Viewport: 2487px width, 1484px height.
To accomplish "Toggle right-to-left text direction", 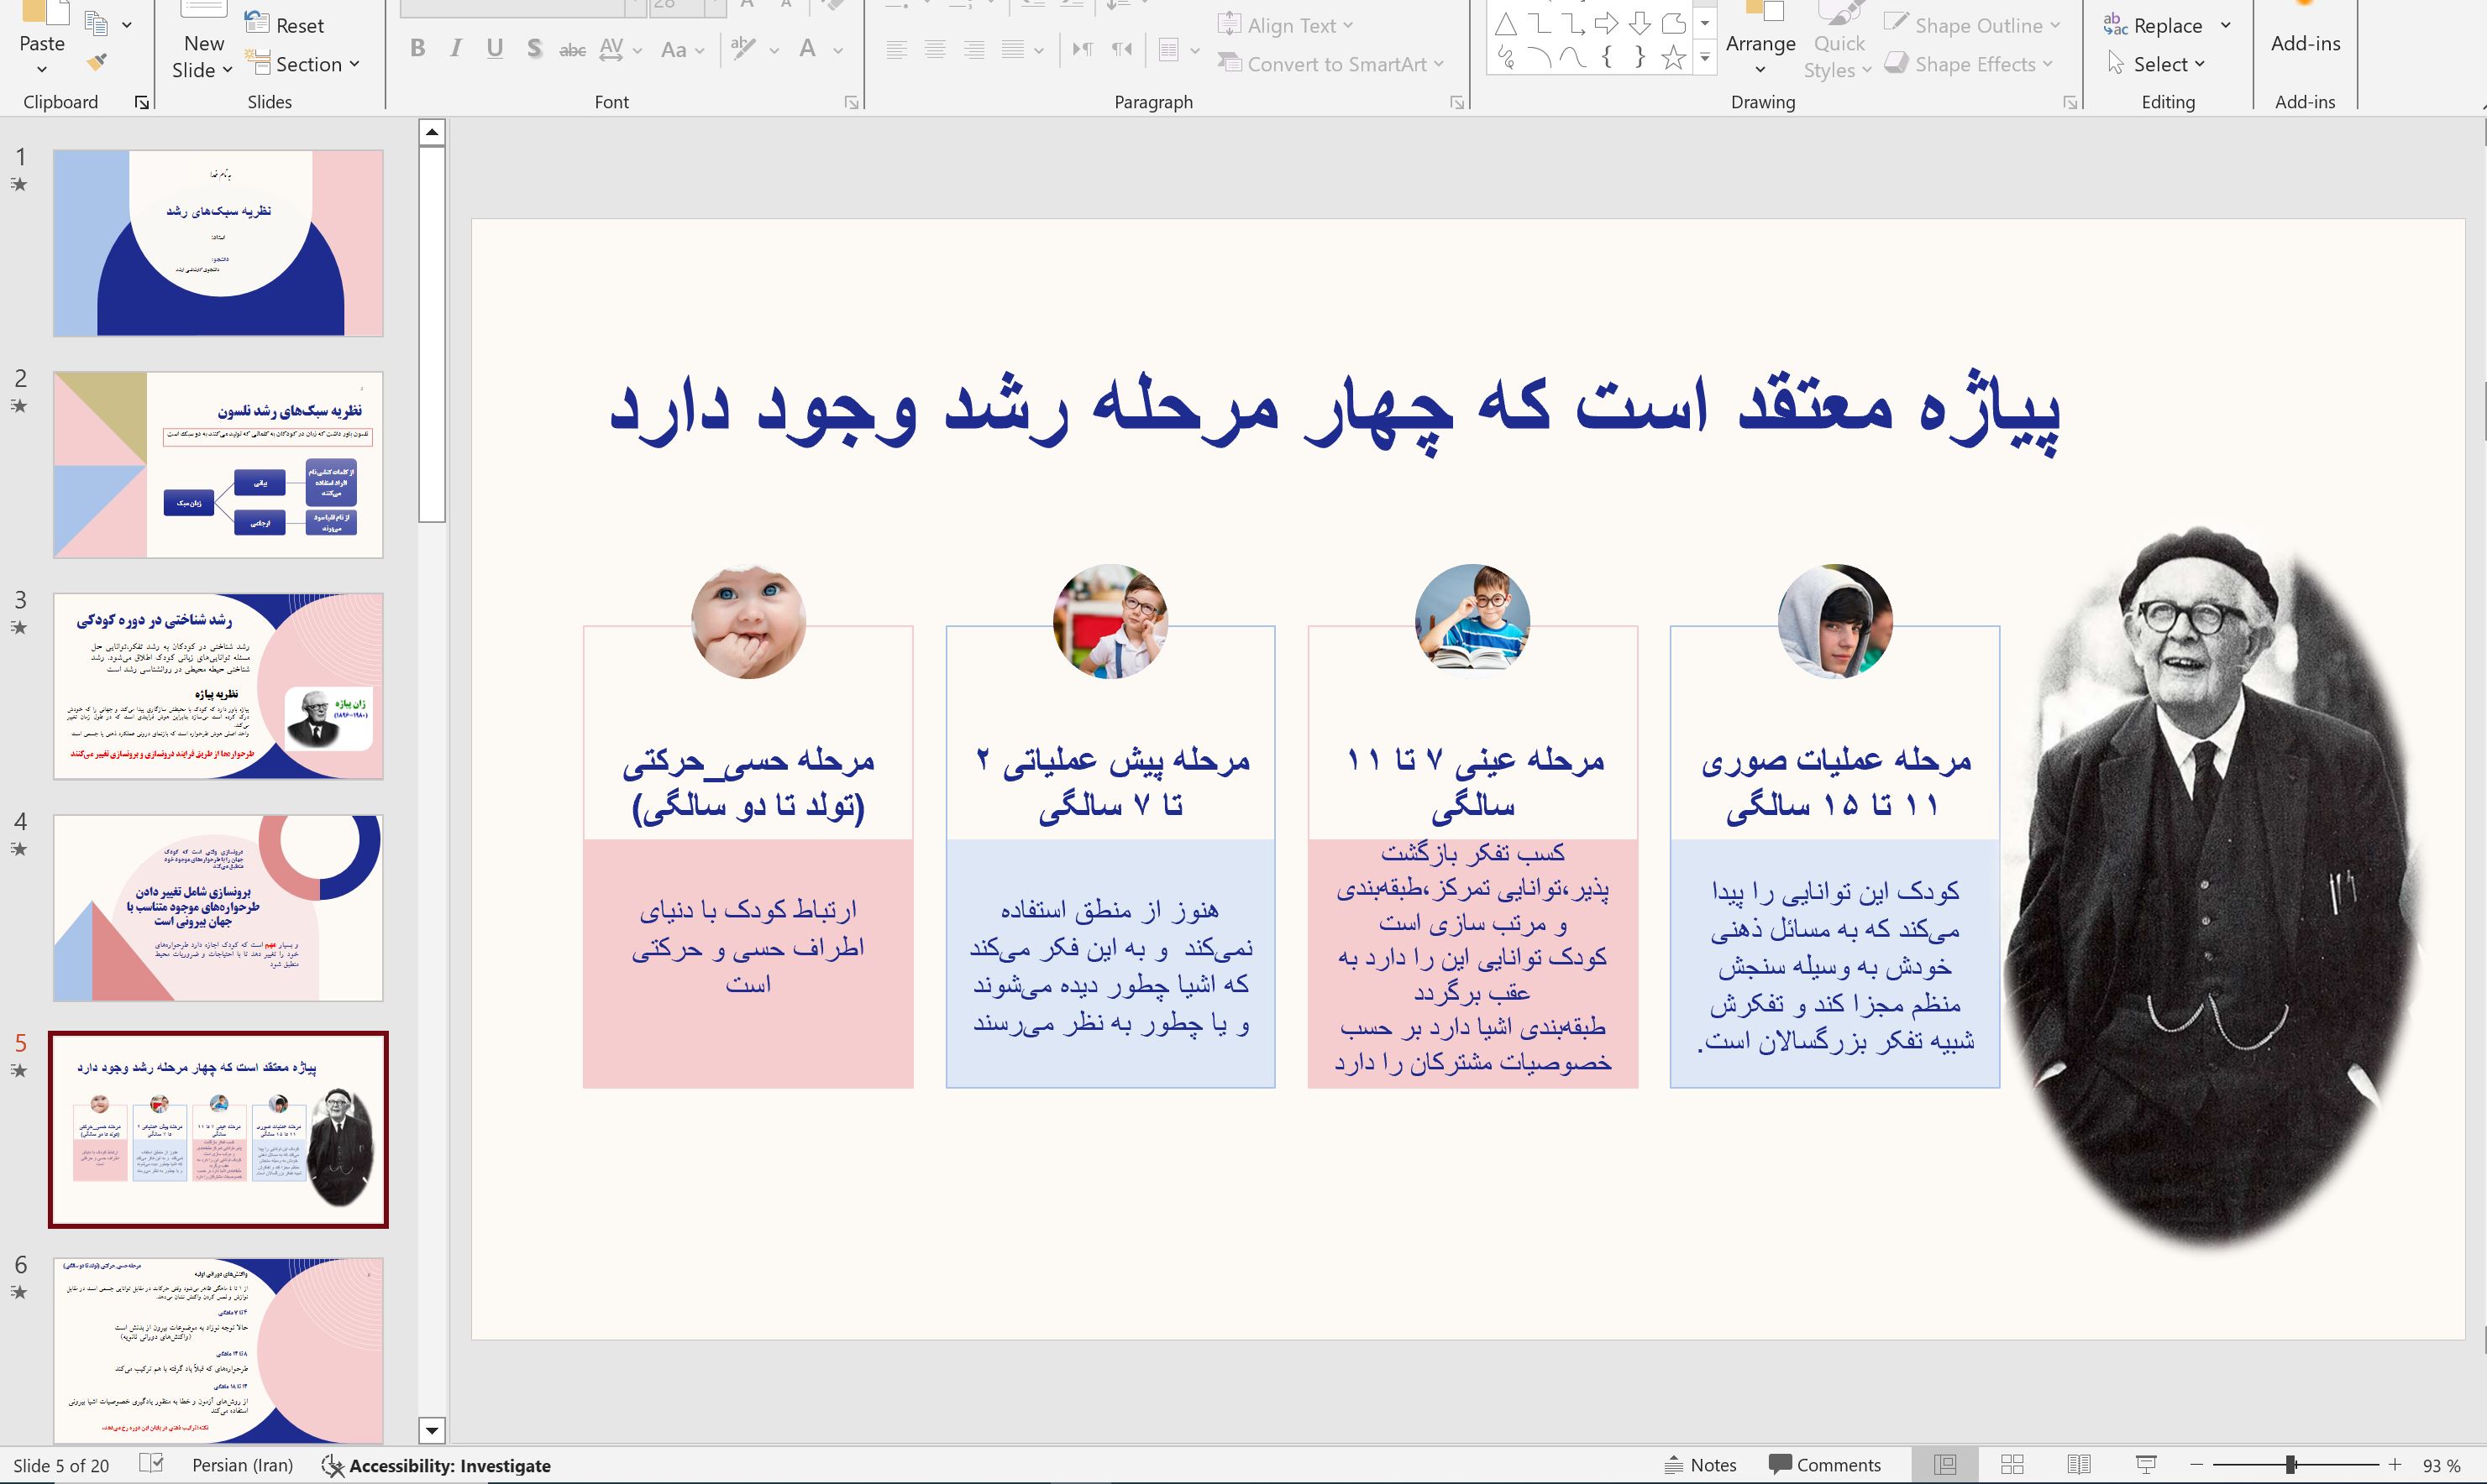I will 1121,49.
